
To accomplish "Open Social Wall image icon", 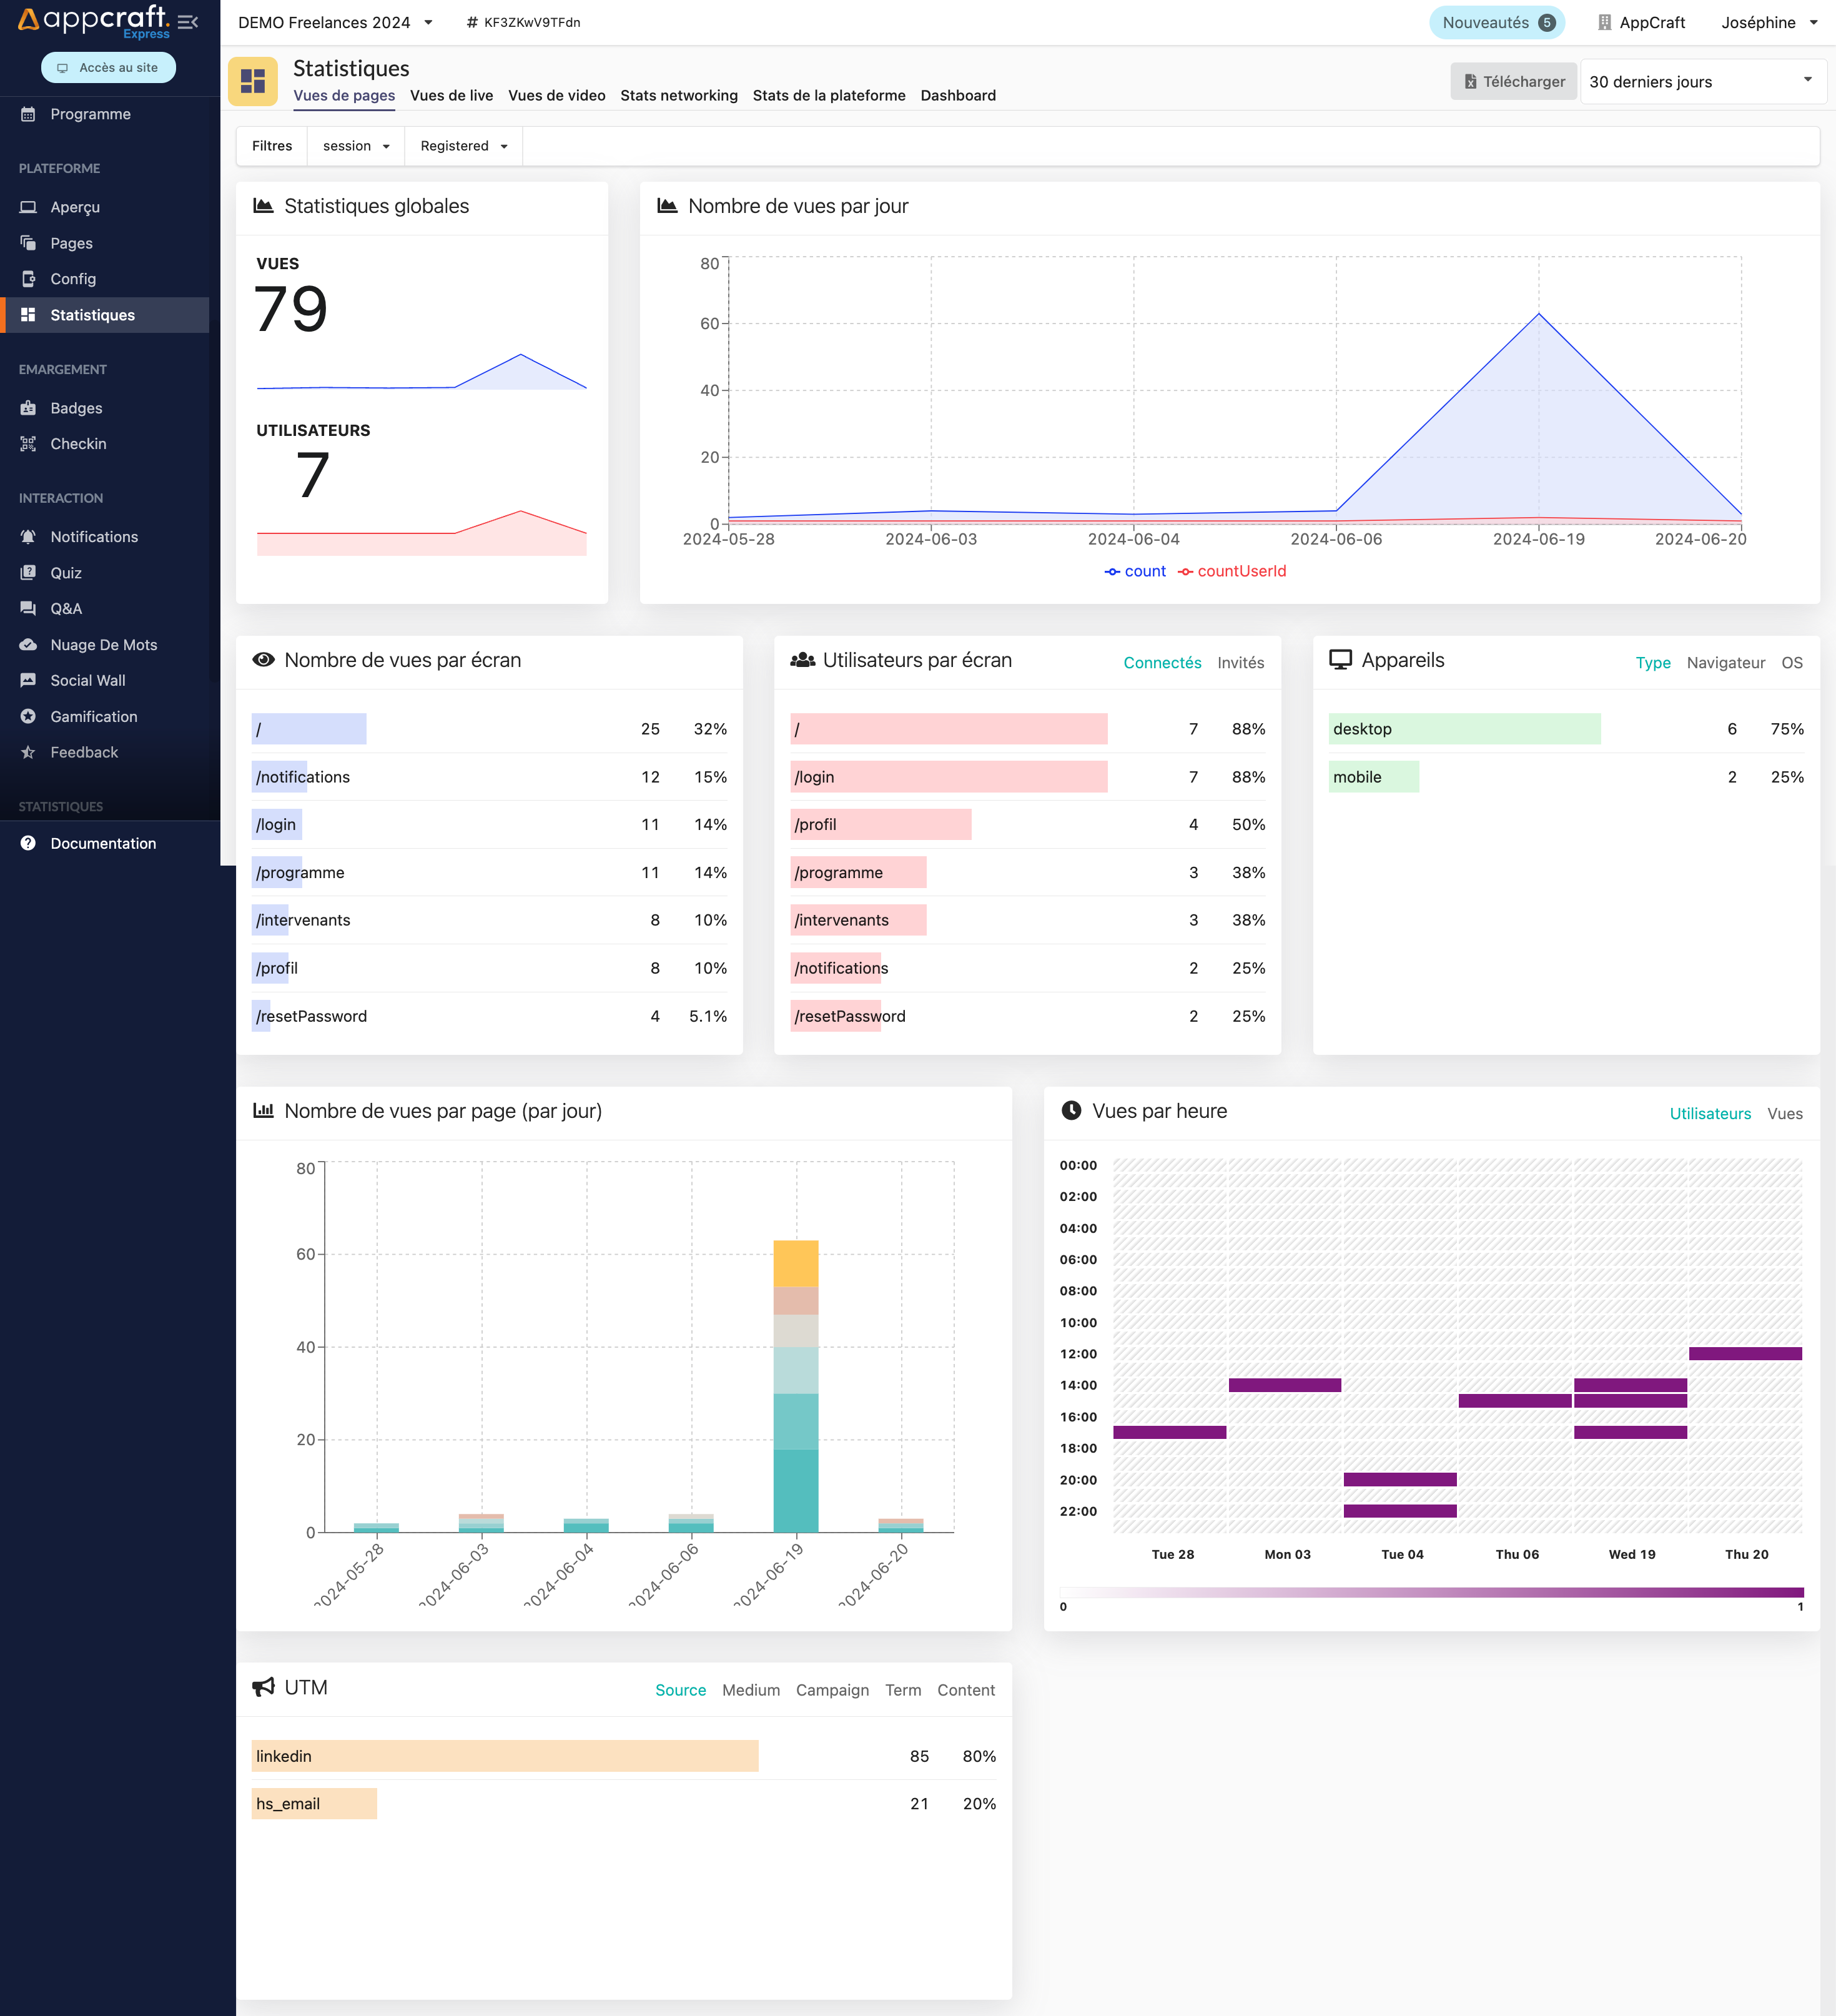I will tap(28, 681).
